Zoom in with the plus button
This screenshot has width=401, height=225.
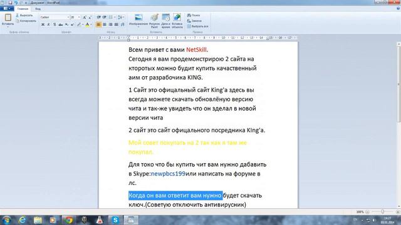click(x=398, y=212)
